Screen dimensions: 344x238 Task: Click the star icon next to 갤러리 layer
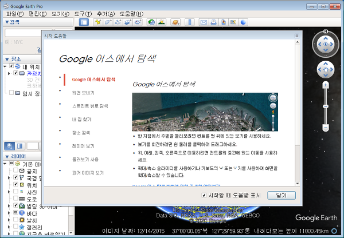22,227
